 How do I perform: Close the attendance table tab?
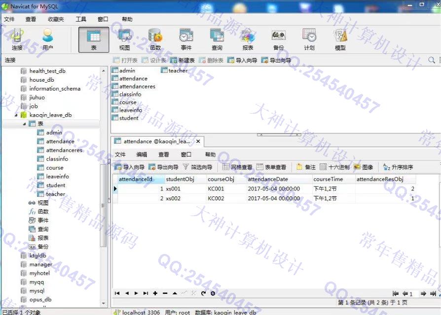pyautogui.click(x=198, y=141)
